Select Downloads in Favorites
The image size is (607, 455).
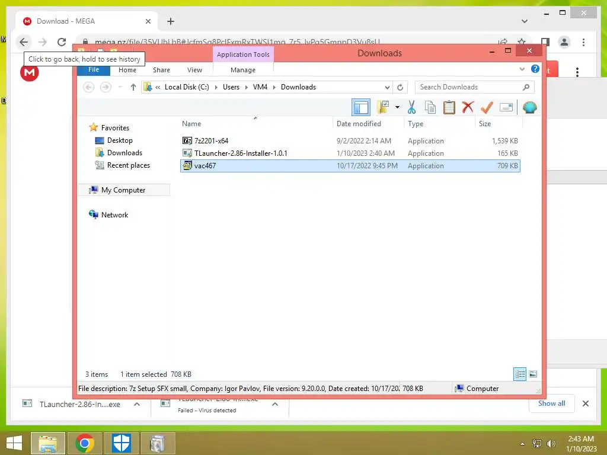(x=124, y=152)
